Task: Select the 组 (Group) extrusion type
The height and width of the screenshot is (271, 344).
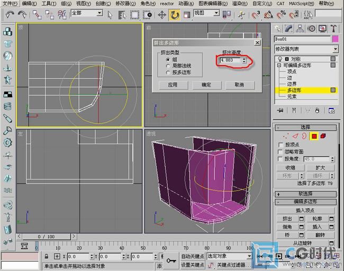Action: click(168, 59)
